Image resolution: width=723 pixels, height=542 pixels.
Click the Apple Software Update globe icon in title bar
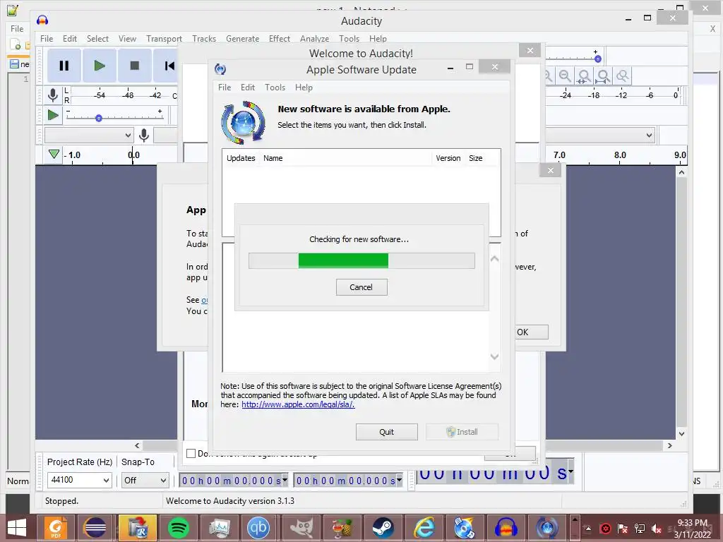point(220,69)
